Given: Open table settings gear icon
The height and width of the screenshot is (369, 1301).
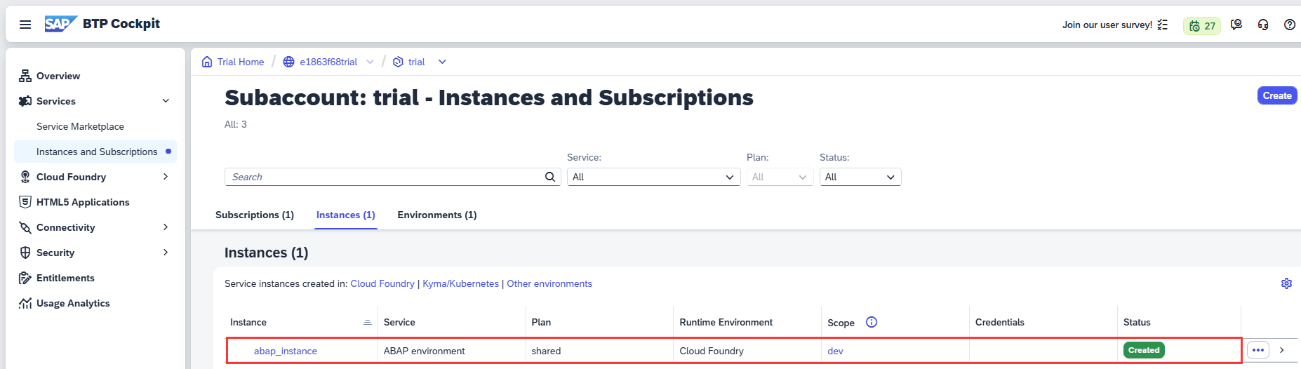Looking at the screenshot, I should [x=1286, y=283].
